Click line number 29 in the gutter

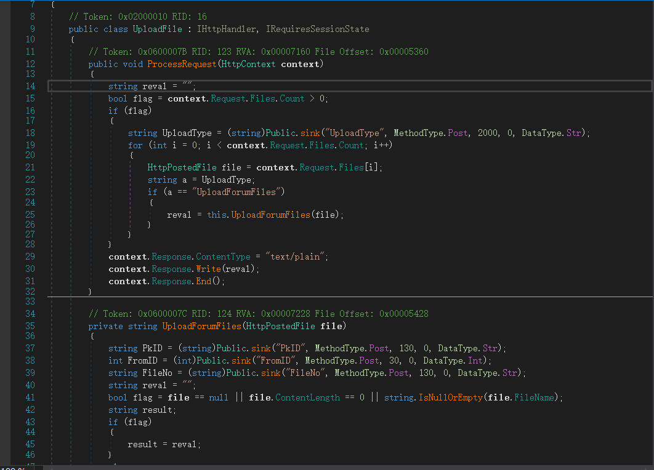[30, 257]
